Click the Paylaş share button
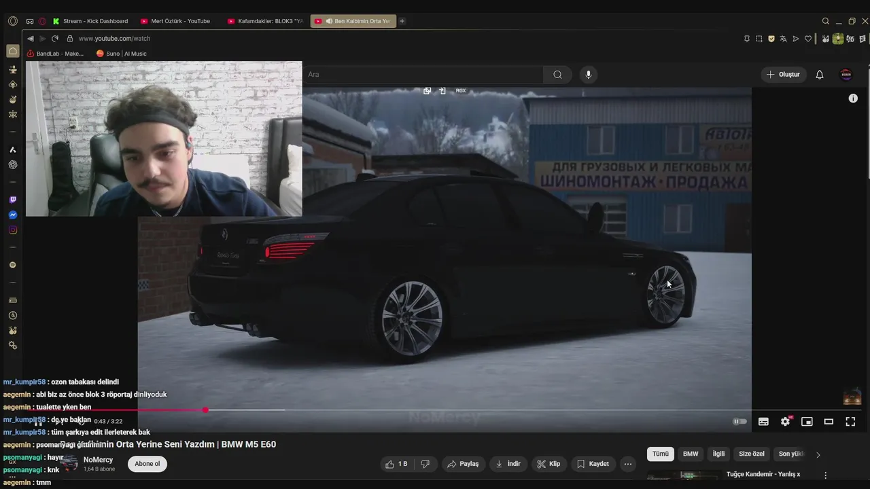870x489 pixels. click(462, 464)
